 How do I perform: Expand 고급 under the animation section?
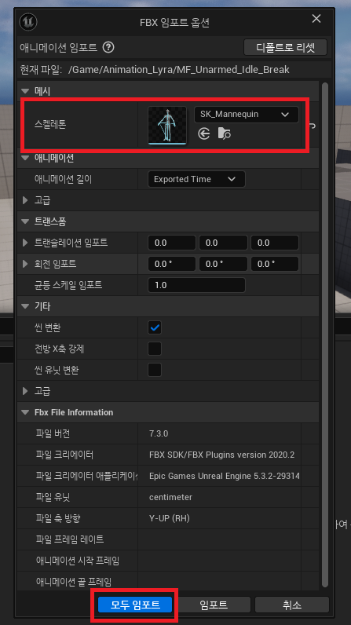26,200
